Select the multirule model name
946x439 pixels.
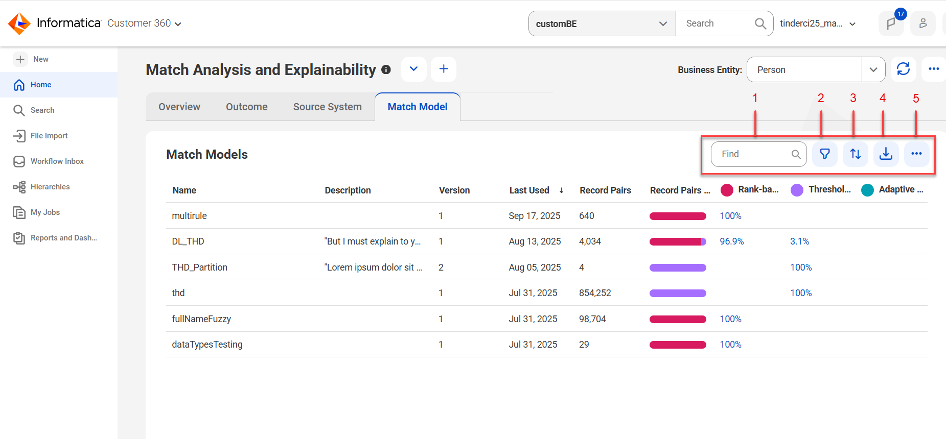click(x=190, y=216)
